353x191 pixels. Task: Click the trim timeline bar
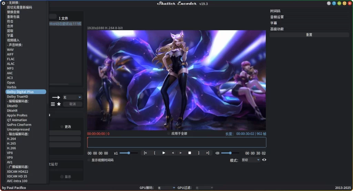[177, 142]
